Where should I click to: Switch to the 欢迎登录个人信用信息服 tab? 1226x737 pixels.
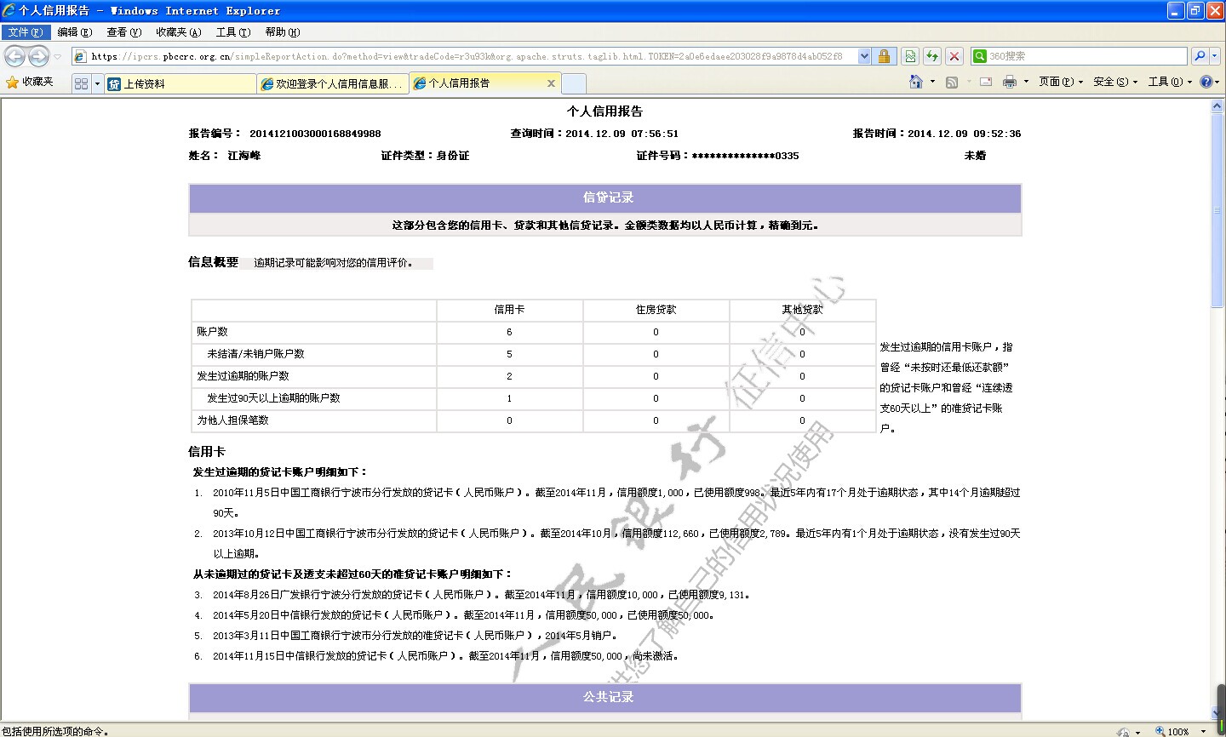click(332, 83)
